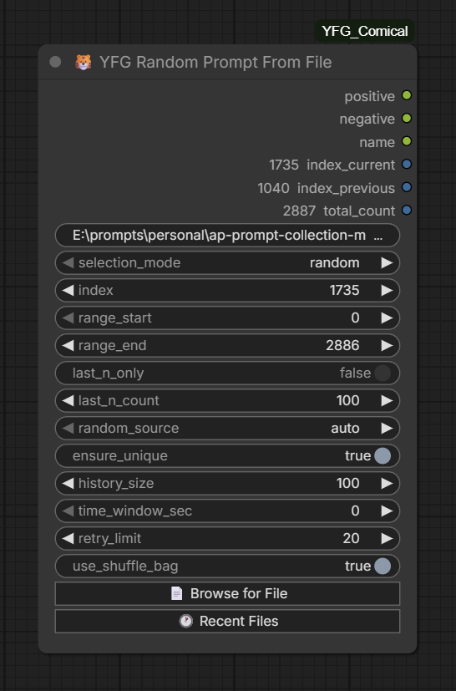Decrease history_size with left arrow
Viewport: 456px width, 691px height.
click(x=68, y=484)
